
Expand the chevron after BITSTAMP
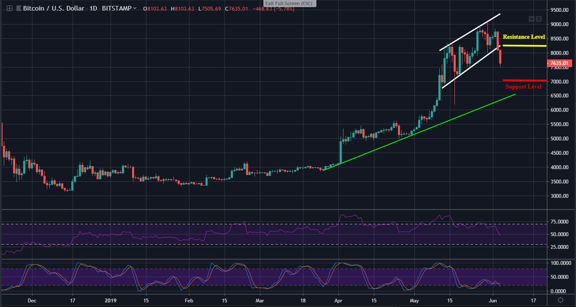(135, 8)
